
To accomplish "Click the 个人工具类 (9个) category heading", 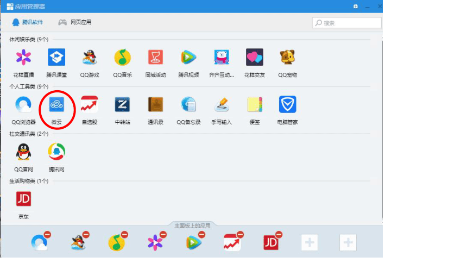I will pyautogui.click(x=29, y=86).
